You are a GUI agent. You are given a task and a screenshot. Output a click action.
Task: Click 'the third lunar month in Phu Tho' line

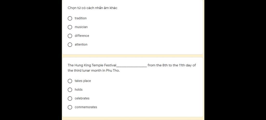94,70
